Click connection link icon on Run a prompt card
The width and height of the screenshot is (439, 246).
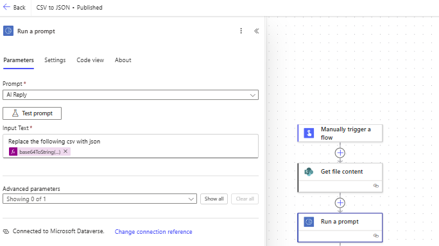point(376,236)
